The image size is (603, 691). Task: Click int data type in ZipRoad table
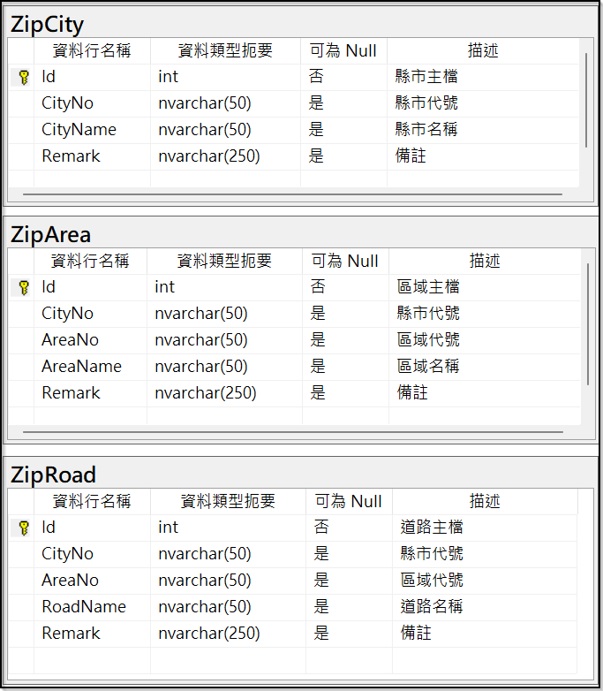[x=228, y=528]
